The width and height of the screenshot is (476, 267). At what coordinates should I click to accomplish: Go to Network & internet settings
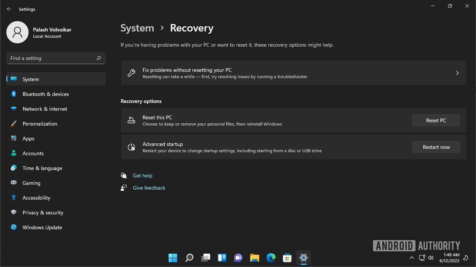[x=56, y=109]
